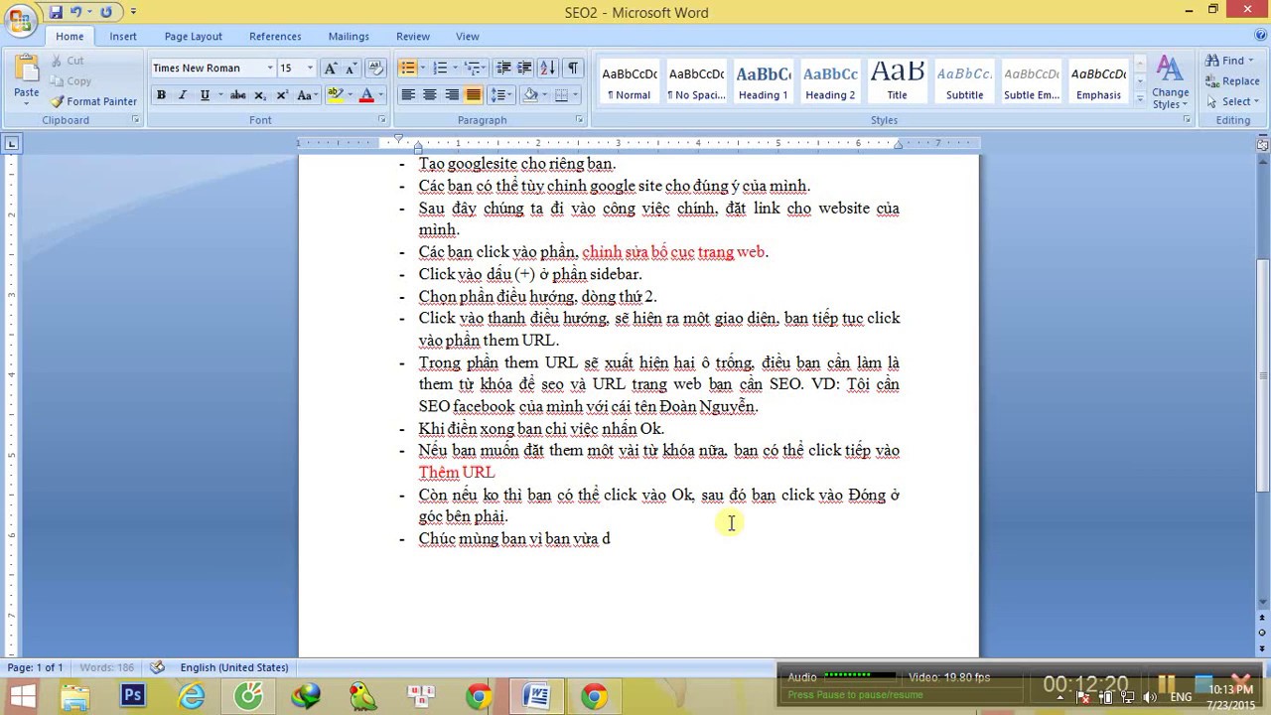Viewport: 1271px width, 715px height.
Task: Click the Shrink Font icon
Action: (352, 68)
